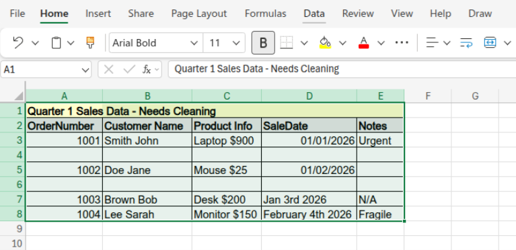Select row 4 header
Viewport: 516px width, 250px height.
coord(13,155)
